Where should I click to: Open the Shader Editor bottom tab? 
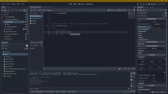pyautogui.click(x=71, y=92)
